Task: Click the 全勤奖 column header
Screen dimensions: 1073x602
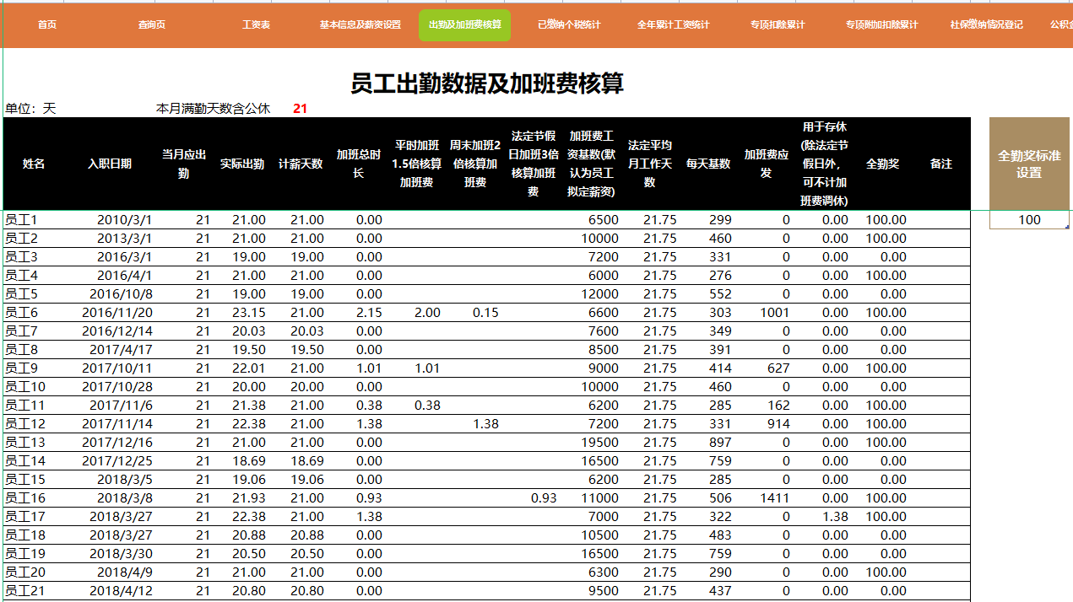Action: tap(882, 164)
